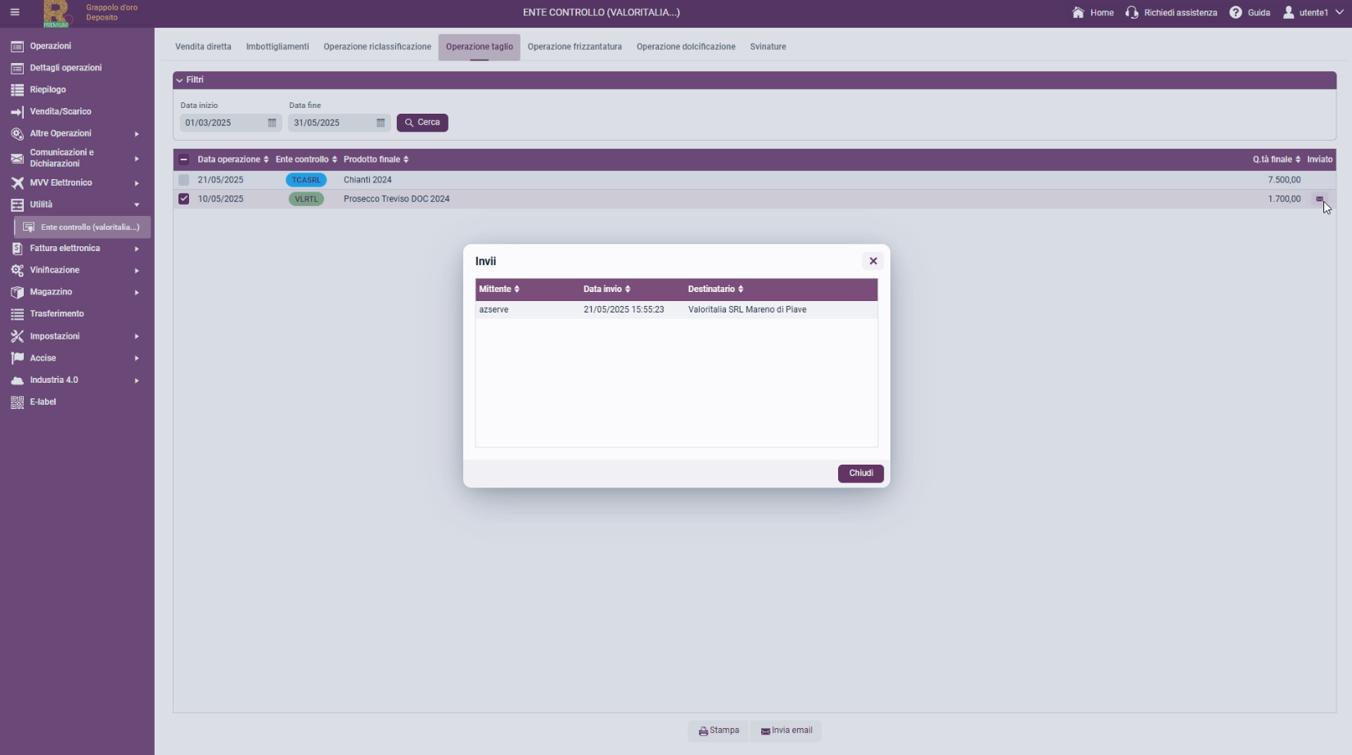Click the Chiudi button in Invii dialog
This screenshot has width=1352, height=755.
coord(861,474)
